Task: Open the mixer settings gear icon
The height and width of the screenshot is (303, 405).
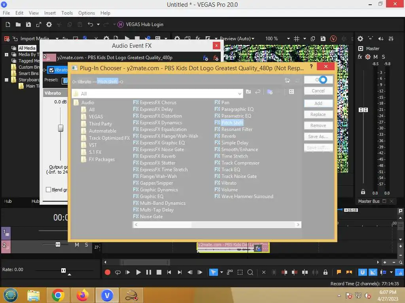Action: (x=360, y=39)
